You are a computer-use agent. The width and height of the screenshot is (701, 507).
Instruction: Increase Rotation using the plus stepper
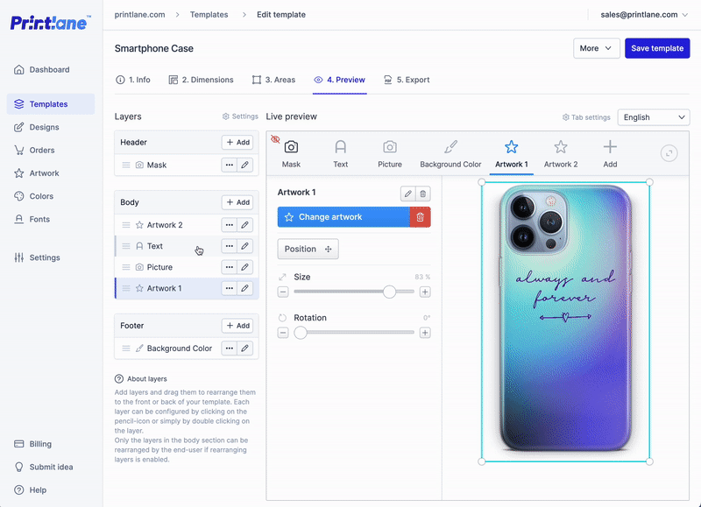pos(426,333)
